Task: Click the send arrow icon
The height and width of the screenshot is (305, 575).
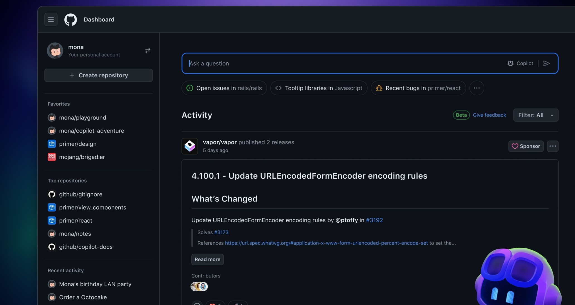Action: tap(547, 63)
